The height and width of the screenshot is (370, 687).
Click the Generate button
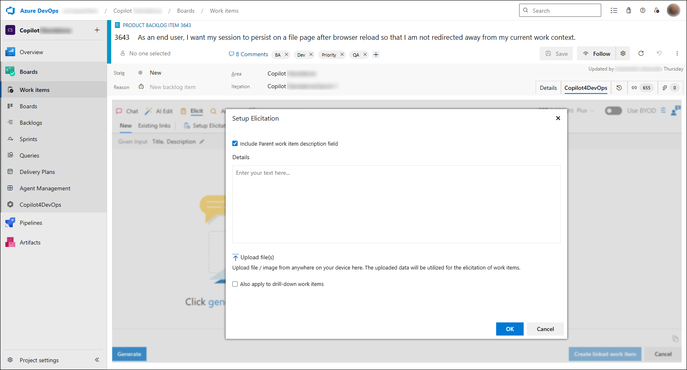129,354
